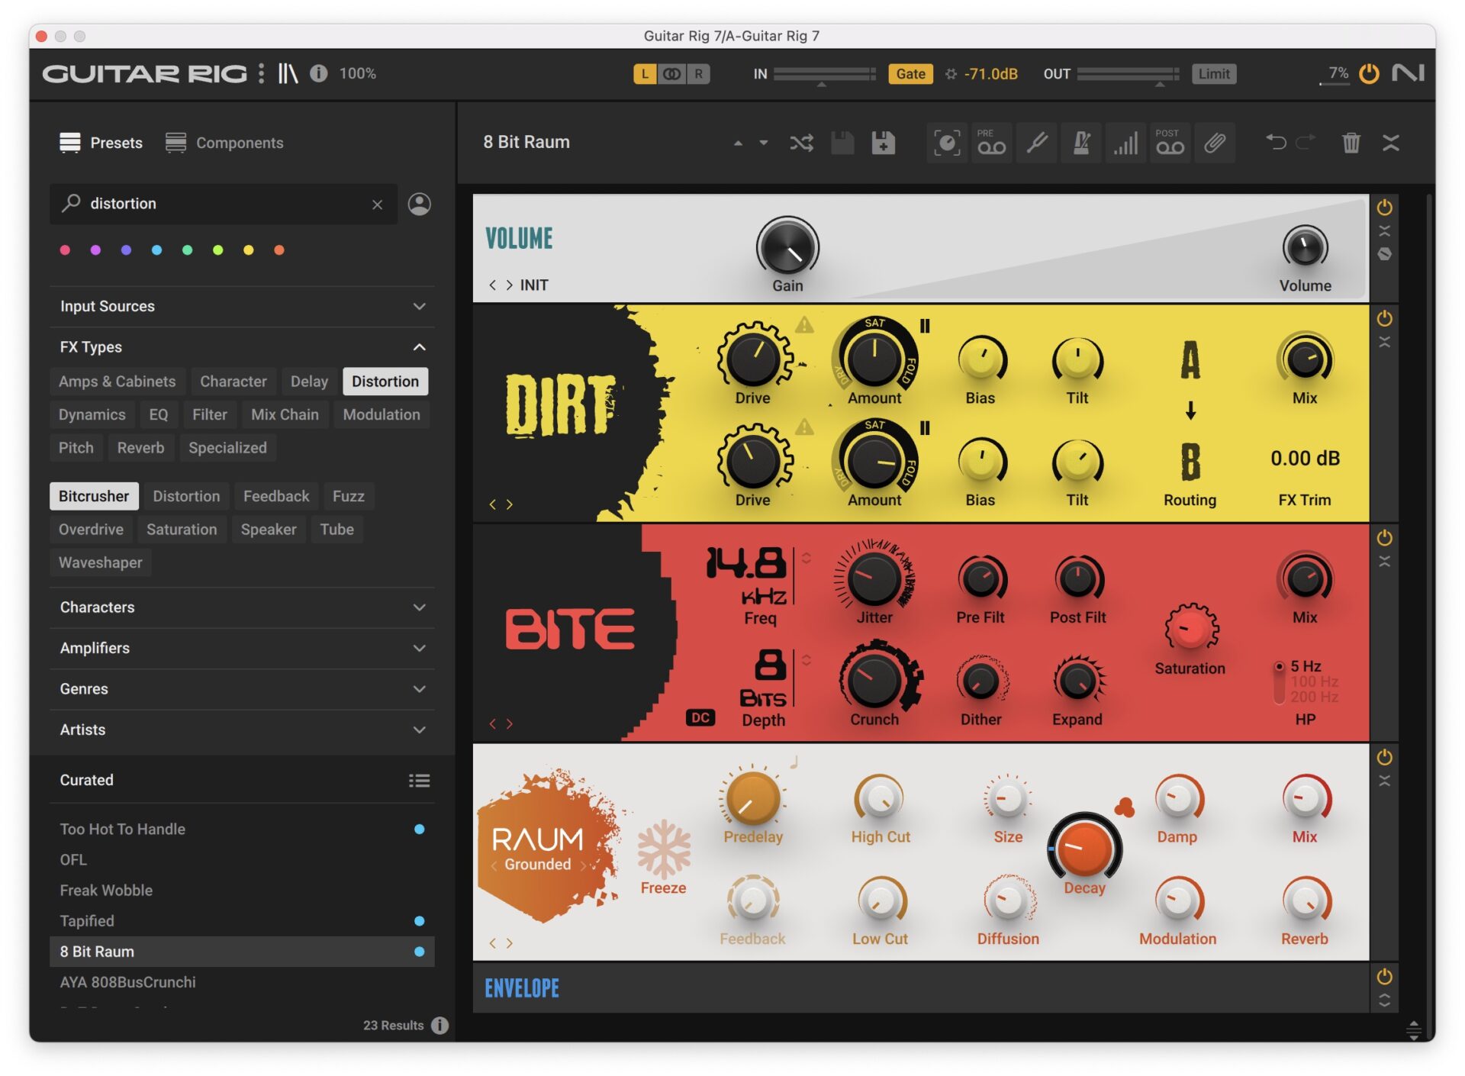
Task: Click the pink color filter dot
Action: click(65, 250)
